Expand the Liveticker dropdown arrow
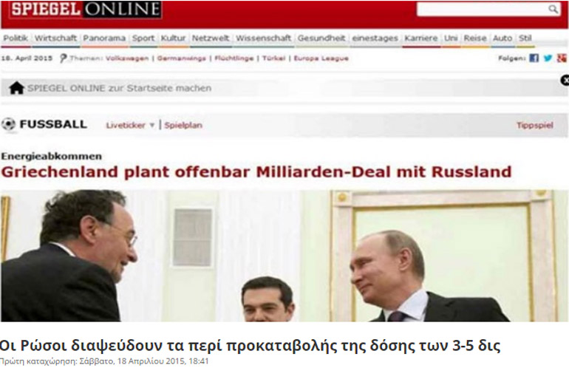569x368 pixels. 152,125
